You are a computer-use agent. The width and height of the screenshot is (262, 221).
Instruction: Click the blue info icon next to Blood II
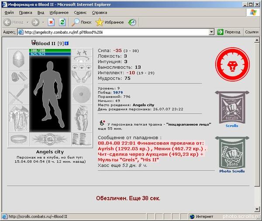(66, 44)
